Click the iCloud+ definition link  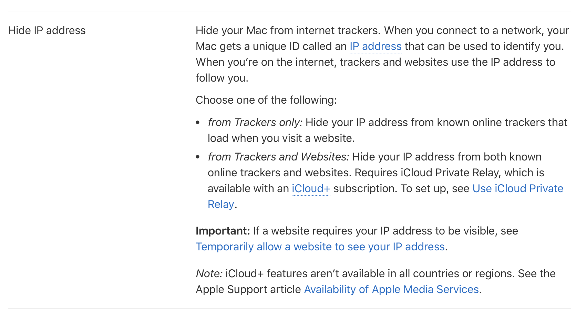pos(311,188)
